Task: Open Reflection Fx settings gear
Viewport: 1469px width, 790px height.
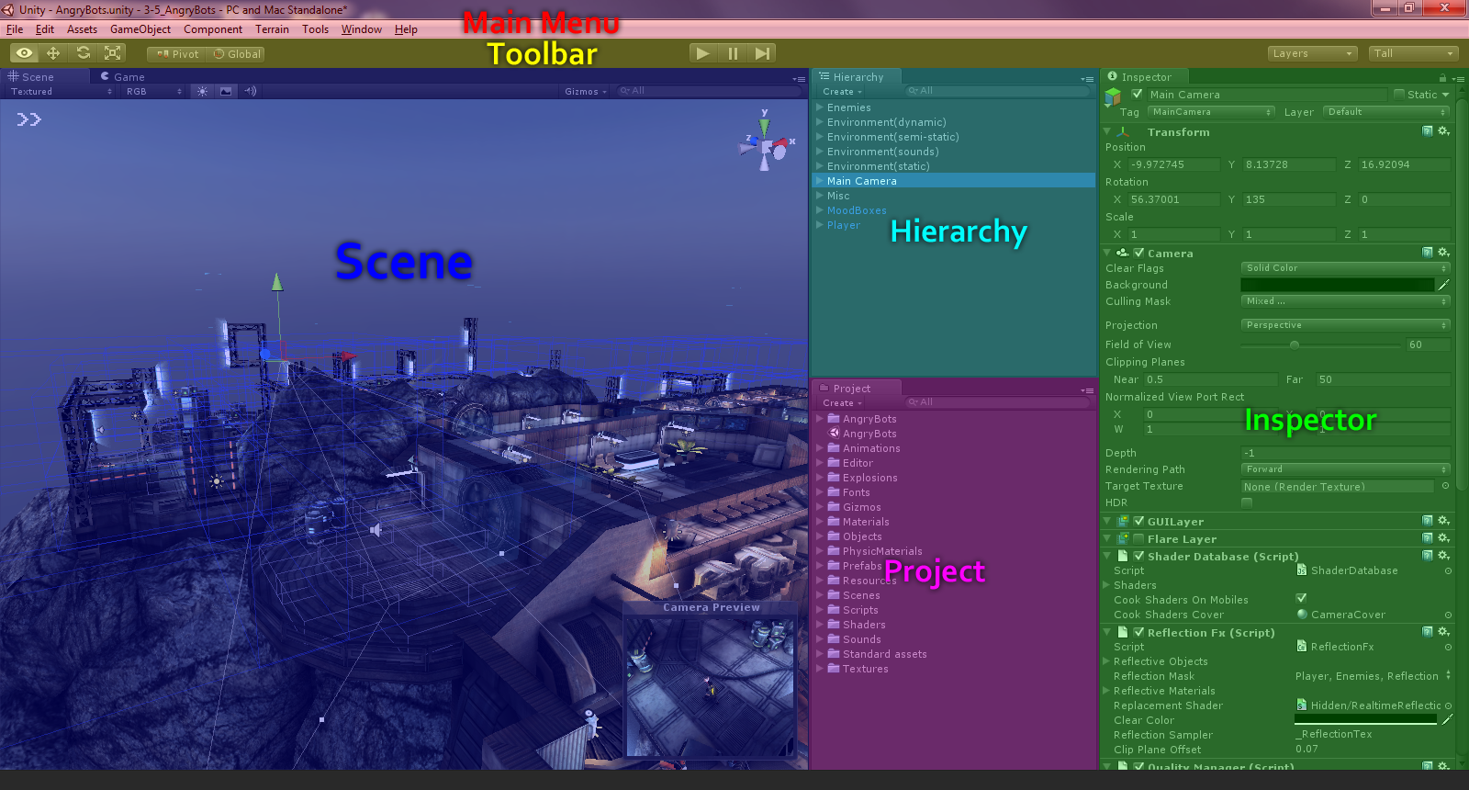Action: coord(1443,632)
